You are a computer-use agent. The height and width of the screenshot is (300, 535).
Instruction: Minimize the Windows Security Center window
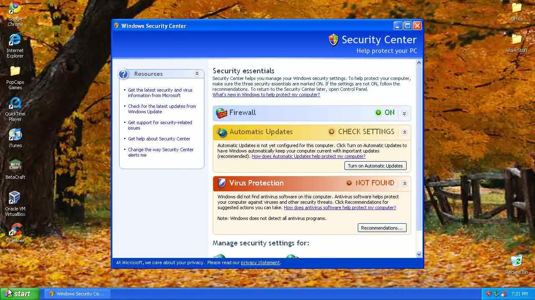tap(398, 25)
